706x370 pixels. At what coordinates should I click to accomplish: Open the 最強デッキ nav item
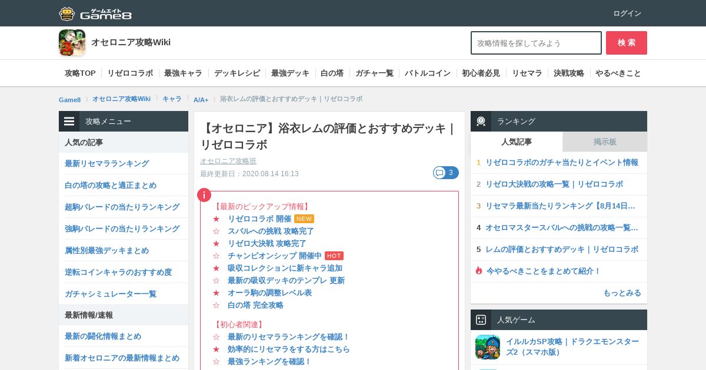(290, 73)
